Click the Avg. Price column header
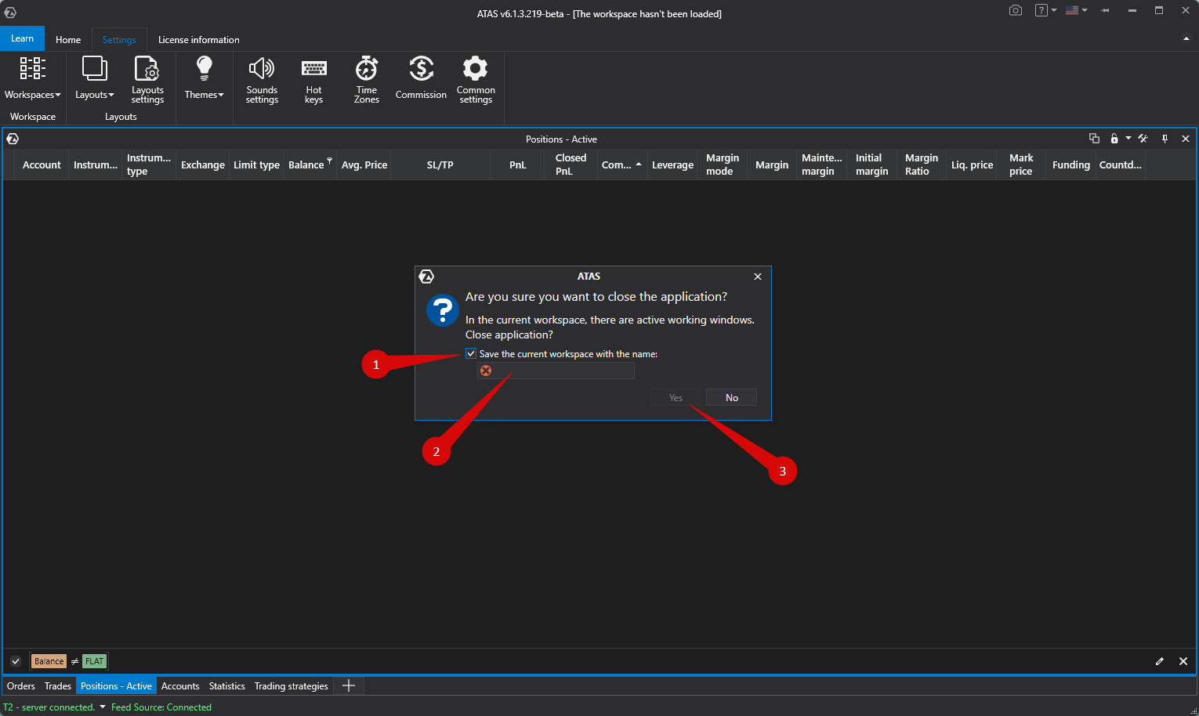 tap(364, 165)
